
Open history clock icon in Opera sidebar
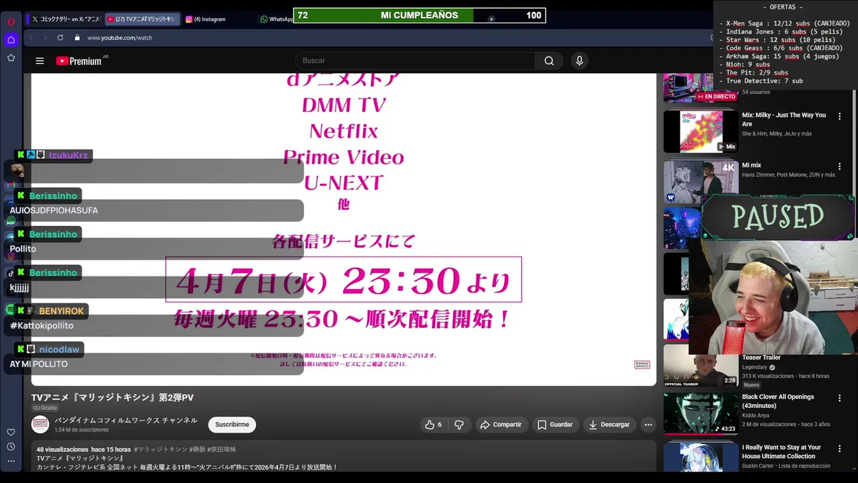click(x=11, y=447)
